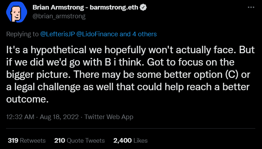Show the 2,400 Likes list
Viewport: 262px width, 149px height.
click(x=130, y=140)
